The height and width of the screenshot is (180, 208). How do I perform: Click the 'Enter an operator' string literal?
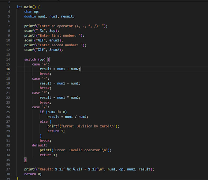tap(71, 26)
